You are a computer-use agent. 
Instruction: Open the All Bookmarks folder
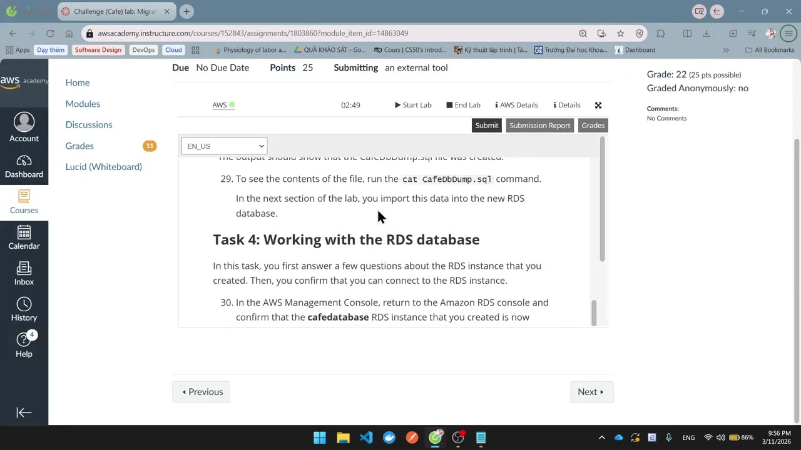770,50
